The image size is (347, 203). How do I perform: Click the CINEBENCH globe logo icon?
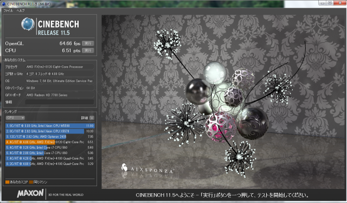click(x=28, y=24)
